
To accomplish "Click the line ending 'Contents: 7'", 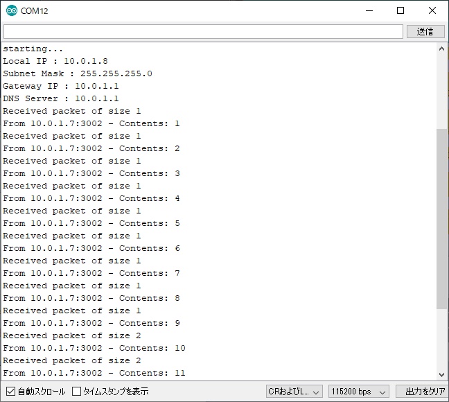I will (x=91, y=273).
